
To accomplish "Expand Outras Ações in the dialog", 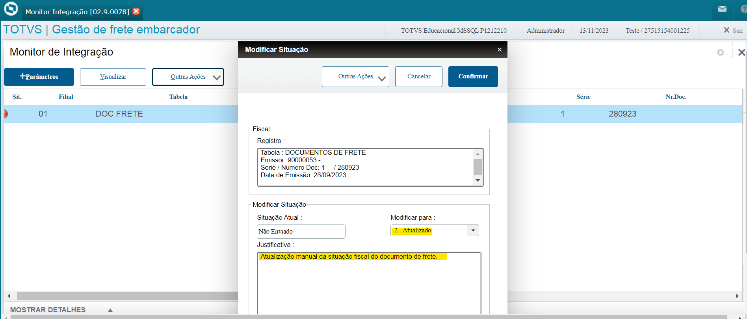I will click(x=355, y=76).
